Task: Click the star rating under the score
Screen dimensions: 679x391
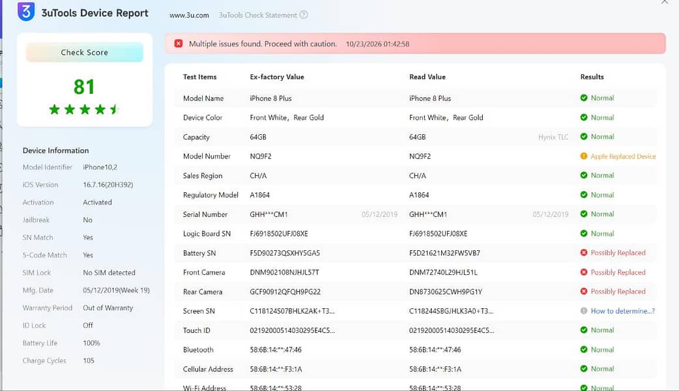Action: click(x=85, y=109)
